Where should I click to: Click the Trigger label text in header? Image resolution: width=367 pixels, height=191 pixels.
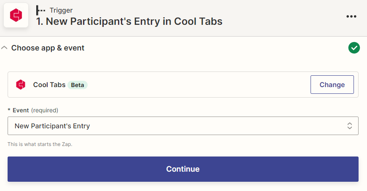click(61, 10)
